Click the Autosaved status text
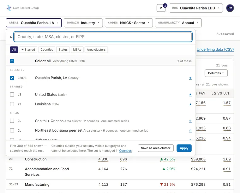The image size is (240, 193). [x=225, y=34]
